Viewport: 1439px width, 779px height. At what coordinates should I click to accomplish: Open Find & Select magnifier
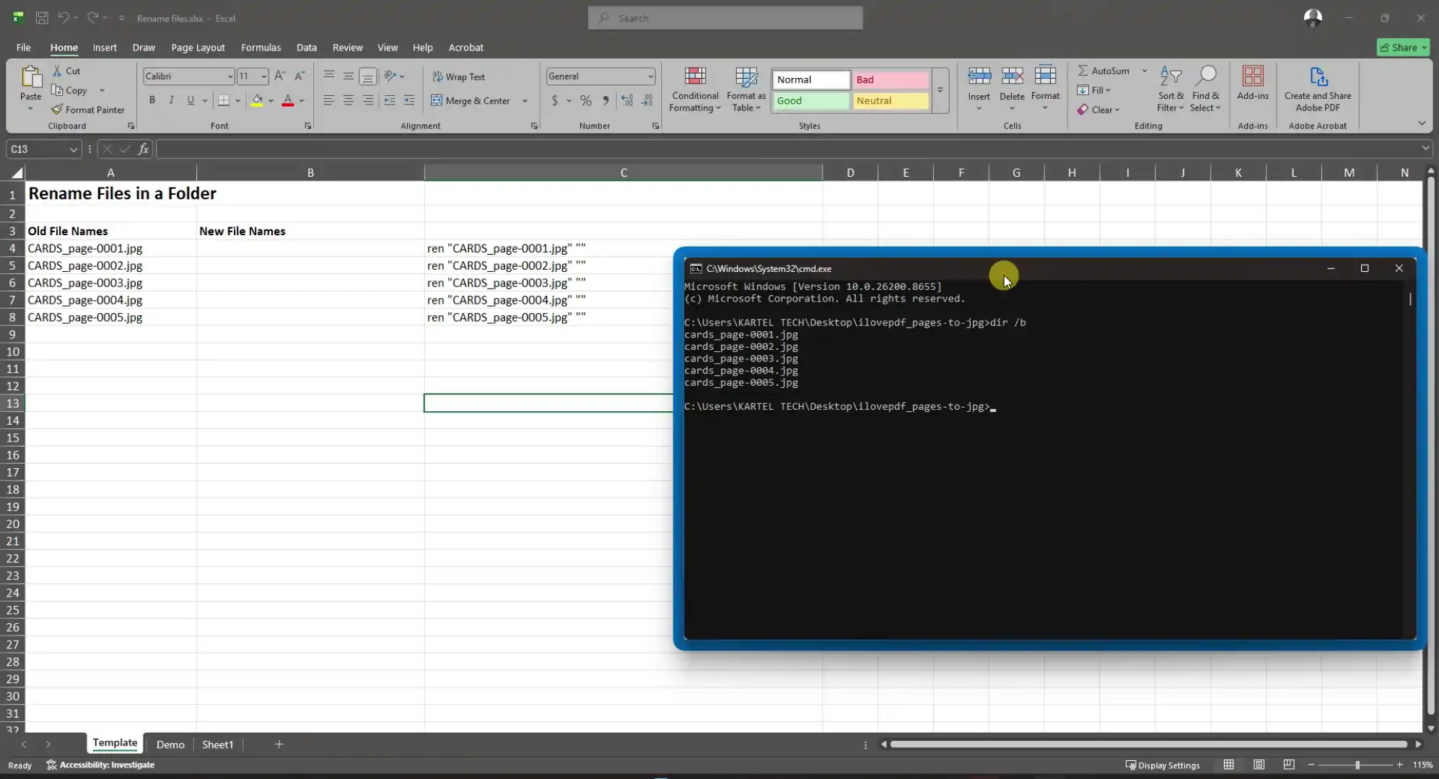coord(1206,89)
